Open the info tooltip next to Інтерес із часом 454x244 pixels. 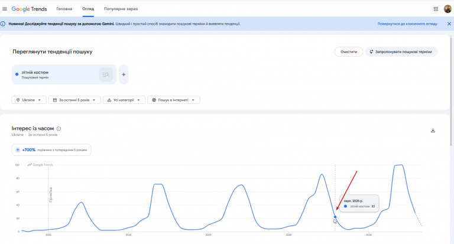[59, 129]
